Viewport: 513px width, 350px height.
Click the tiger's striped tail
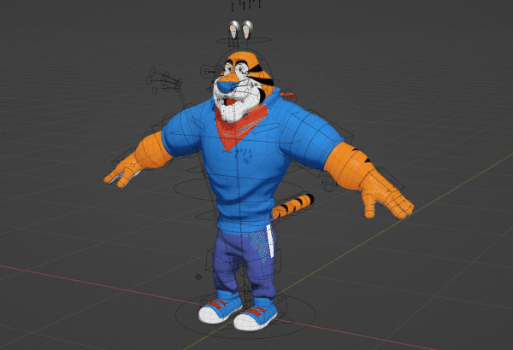point(292,207)
